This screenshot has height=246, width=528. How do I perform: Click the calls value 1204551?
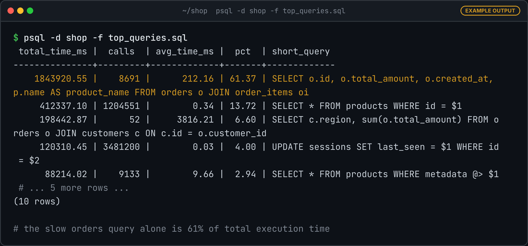coord(121,106)
